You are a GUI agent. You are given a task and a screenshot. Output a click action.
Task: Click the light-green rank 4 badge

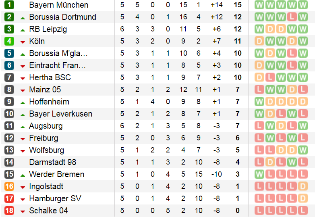tap(9, 41)
